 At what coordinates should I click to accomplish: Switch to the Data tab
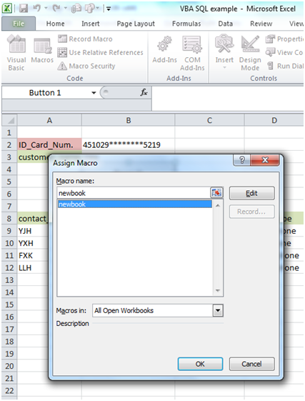click(225, 24)
